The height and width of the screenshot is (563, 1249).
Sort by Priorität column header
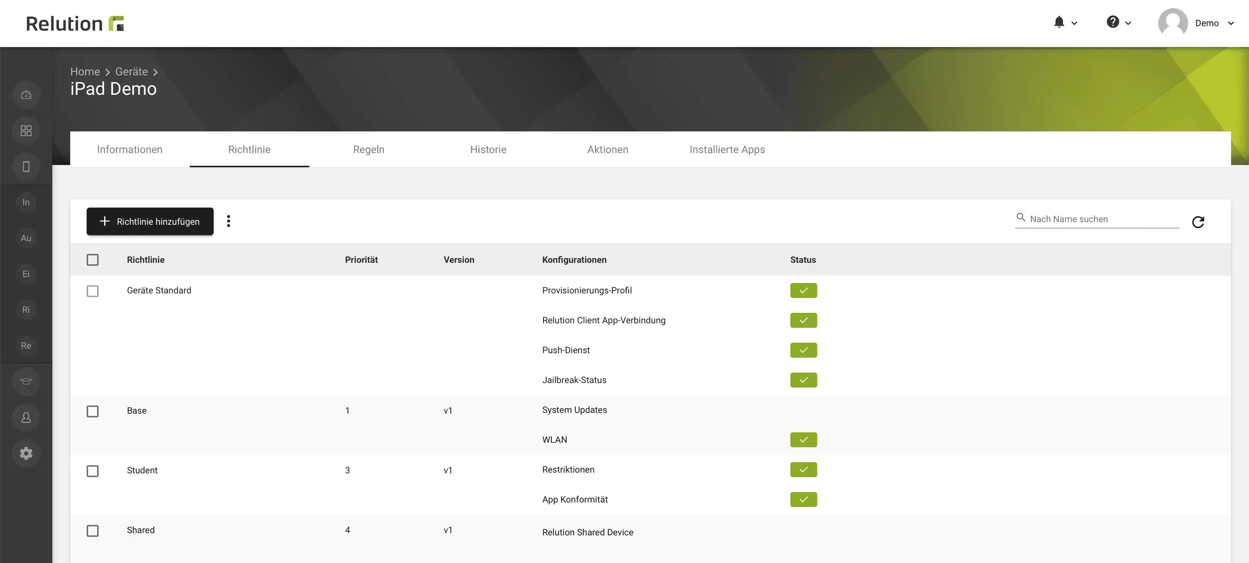point(361,260)
